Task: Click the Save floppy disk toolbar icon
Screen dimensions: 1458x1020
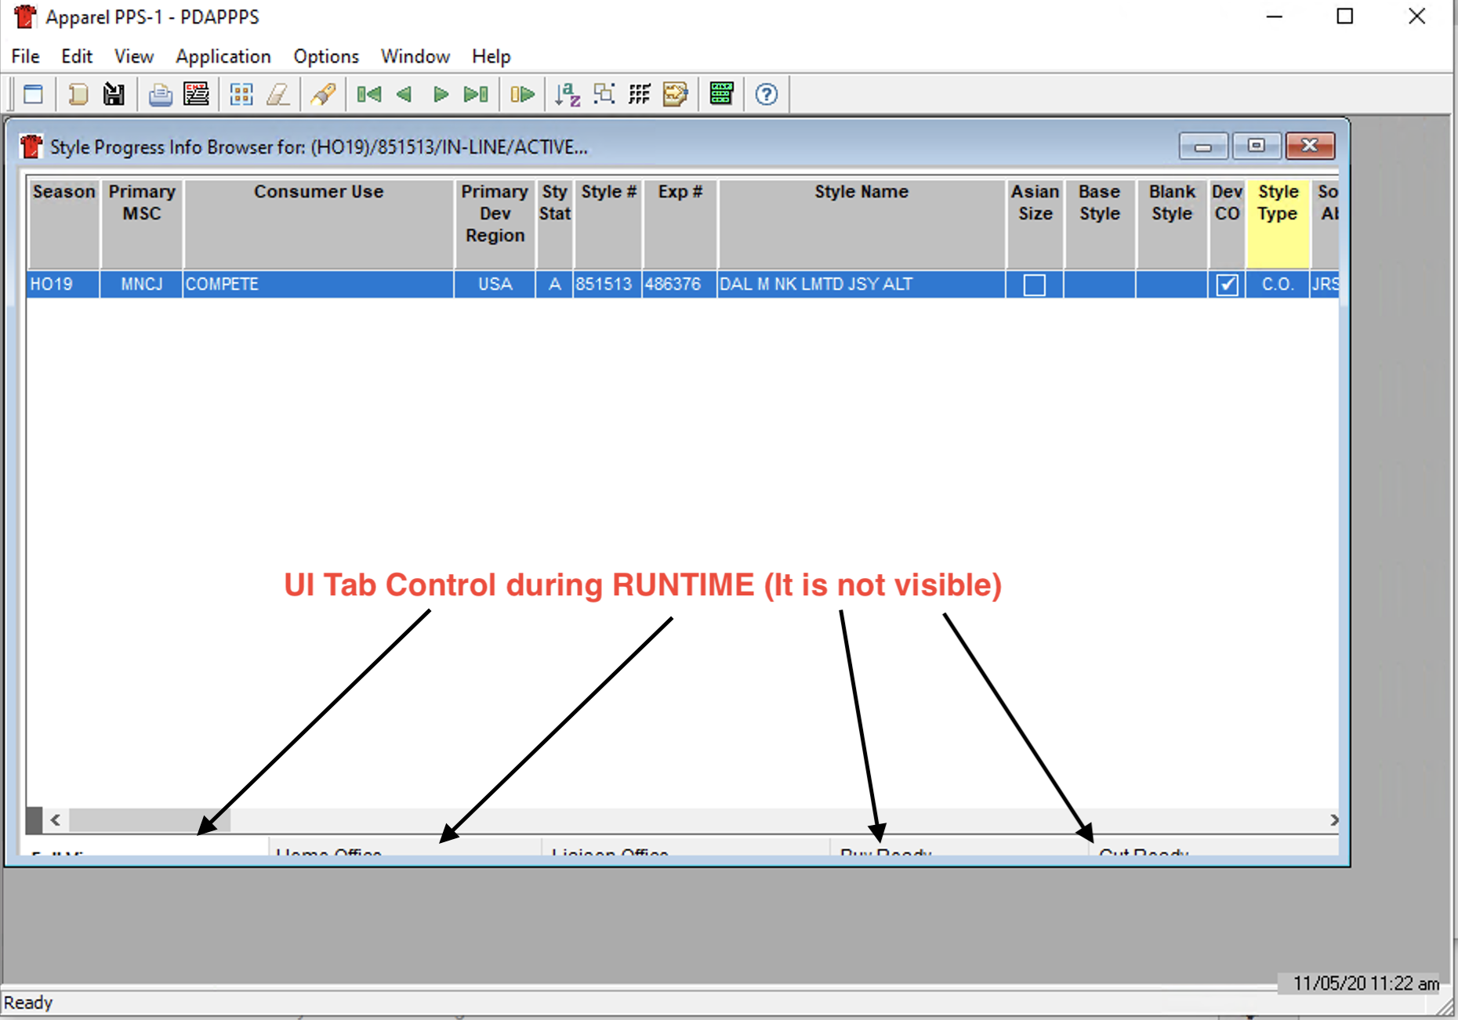Action: coord(114,95)
